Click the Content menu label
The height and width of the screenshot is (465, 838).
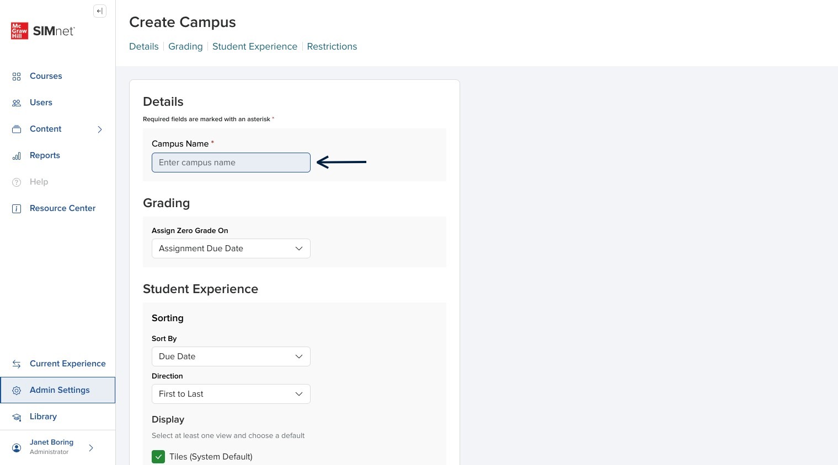tap(46, 129)
